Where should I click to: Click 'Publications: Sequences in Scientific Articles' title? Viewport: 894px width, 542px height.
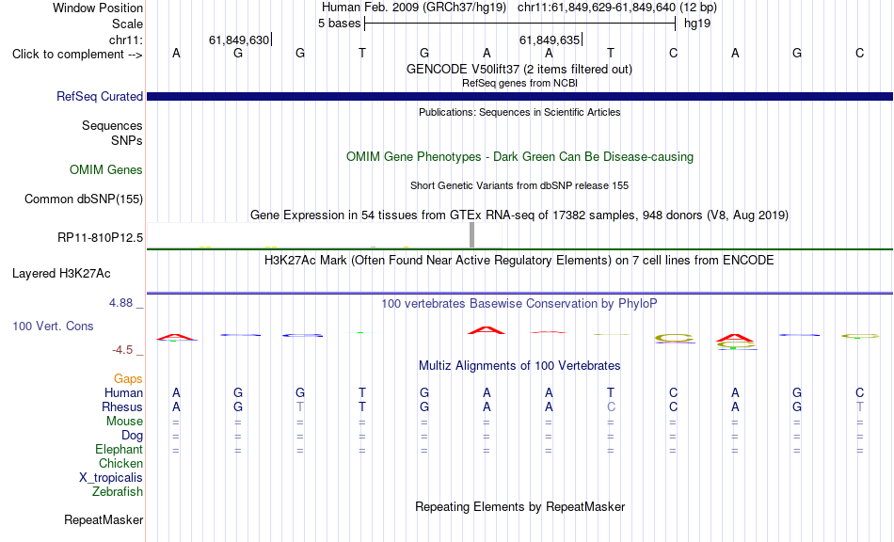point(519,112)
